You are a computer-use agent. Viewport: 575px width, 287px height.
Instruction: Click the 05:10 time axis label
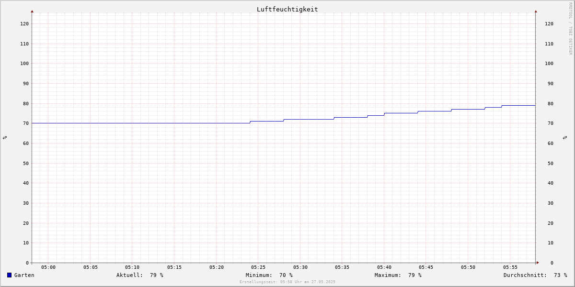pos(132,267)
